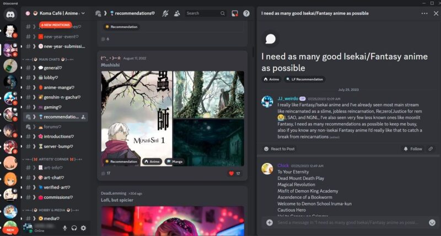Mute microphone in user panel
The height and width of the screenshot is (236, 441).
tap(65, 228)
